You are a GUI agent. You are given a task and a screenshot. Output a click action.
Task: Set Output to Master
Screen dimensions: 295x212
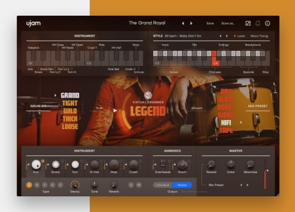[x=182, y=185]
